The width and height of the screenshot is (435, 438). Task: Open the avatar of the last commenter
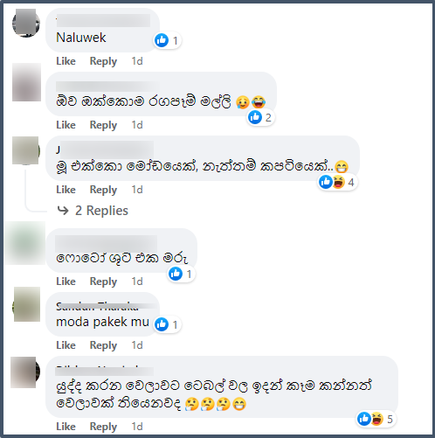tap(25, 372)
